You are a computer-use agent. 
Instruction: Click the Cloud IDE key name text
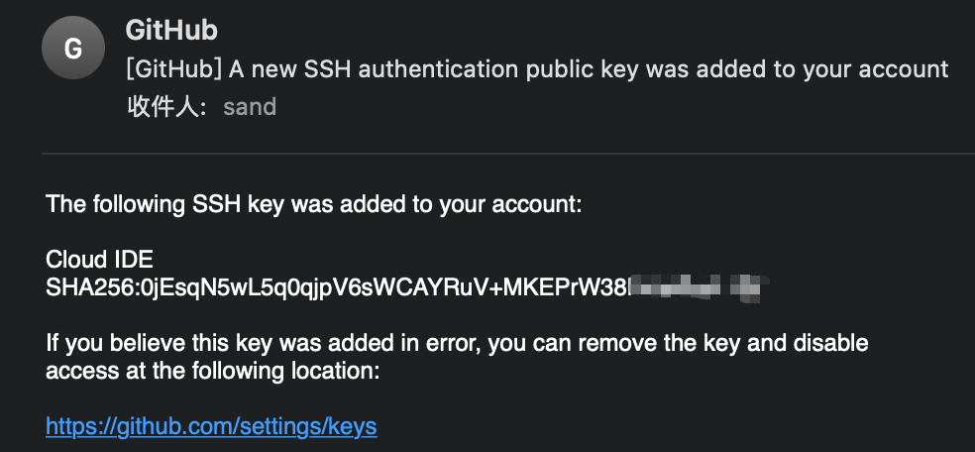[99, 260]
